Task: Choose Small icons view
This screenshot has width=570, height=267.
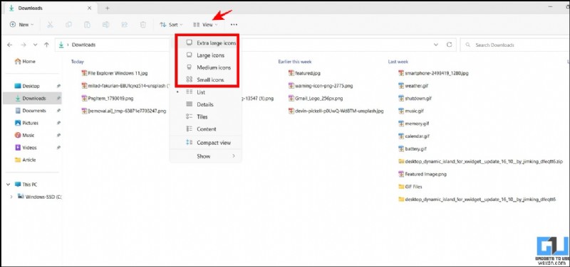Action: click(206, 80)
